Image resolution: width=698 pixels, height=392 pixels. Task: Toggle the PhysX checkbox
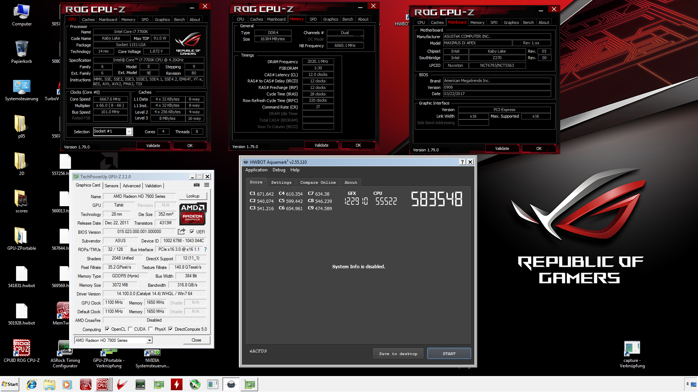tap(151, 329)
